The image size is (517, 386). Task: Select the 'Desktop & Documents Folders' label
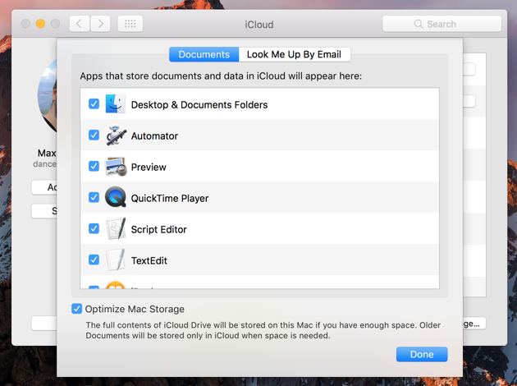tap(199, 105)
